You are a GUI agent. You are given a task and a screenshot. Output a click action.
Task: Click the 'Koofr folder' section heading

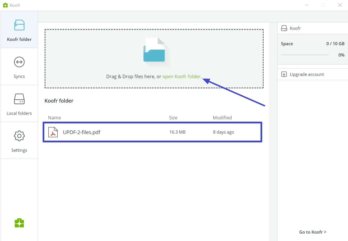coord(59,101)
